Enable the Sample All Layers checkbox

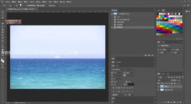[x=25, y=5]
